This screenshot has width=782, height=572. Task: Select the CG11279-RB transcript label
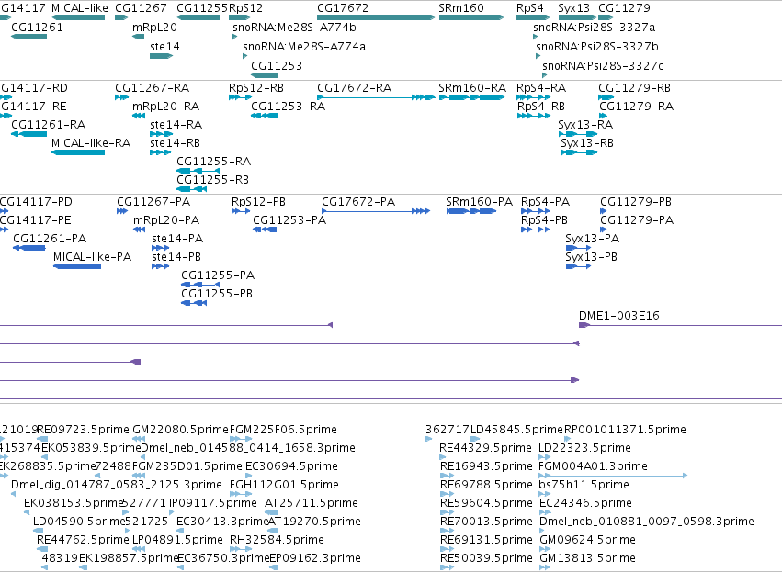[634, 88]
